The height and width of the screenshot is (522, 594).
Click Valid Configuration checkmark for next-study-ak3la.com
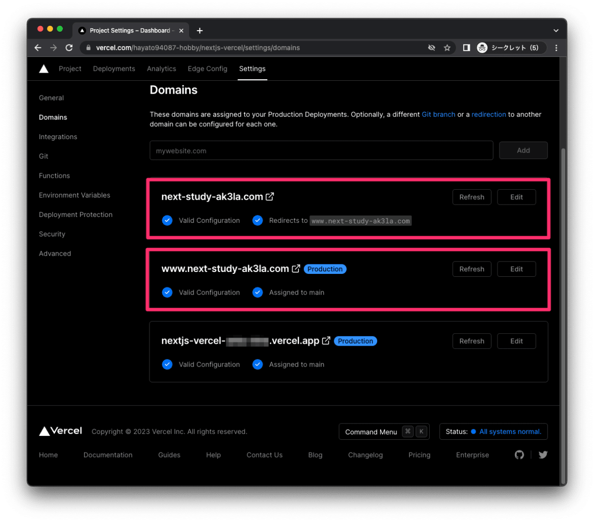tap(167, 220)
